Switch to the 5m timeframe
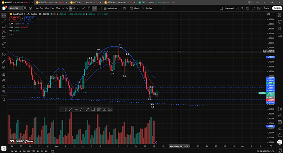The image size is (283, 153). tap(41, 8)
